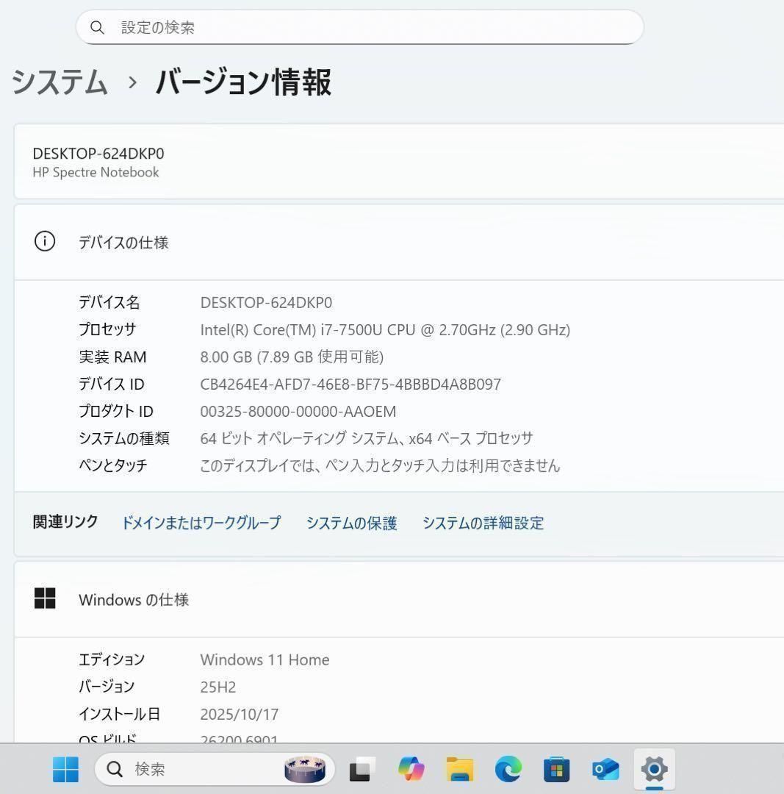Click the info icon beside デバイスの仕様
The height and width of the screenshot is (794, 784).
[45, 242]
